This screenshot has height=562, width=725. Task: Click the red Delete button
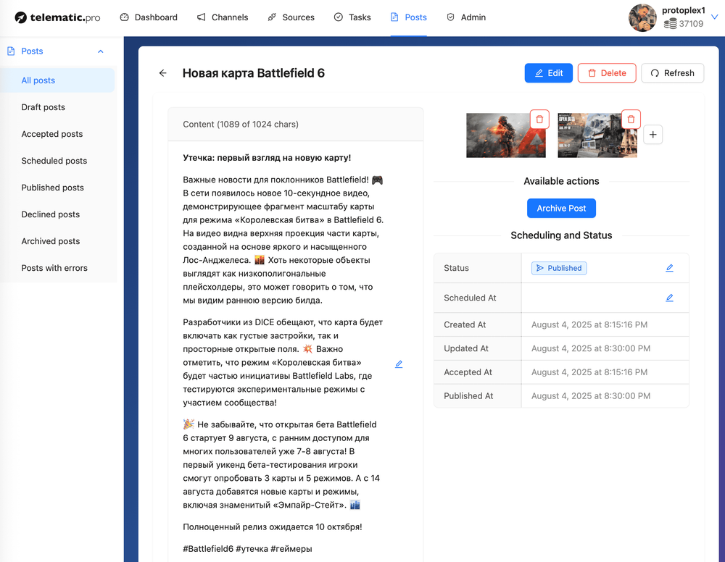click(607, 73)
